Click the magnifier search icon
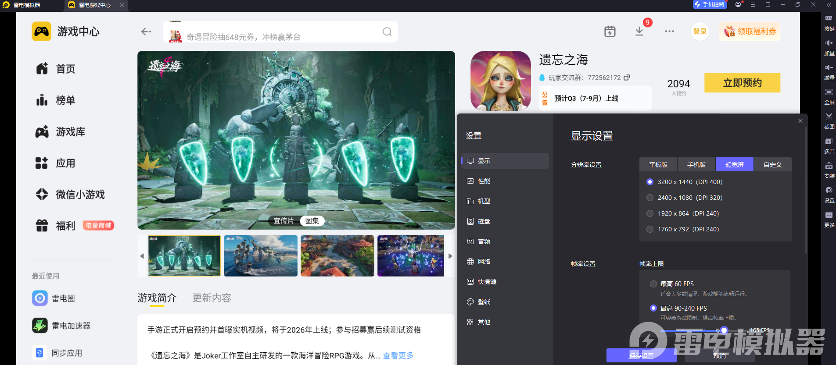 tap(387, 32)
